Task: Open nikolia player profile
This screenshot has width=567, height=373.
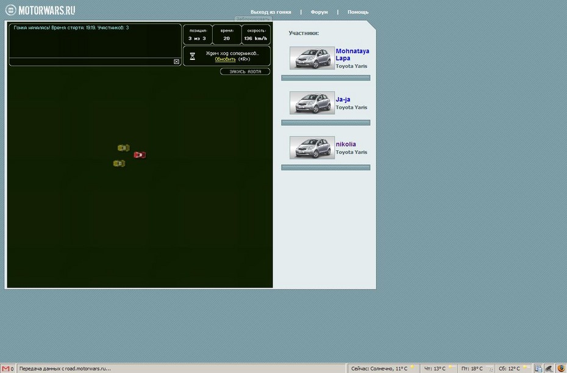Action: click(346, 144)
